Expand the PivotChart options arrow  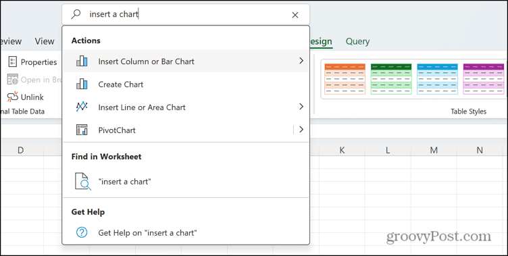click(301, 130)
